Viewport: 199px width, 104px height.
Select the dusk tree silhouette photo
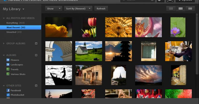(59, 94)
